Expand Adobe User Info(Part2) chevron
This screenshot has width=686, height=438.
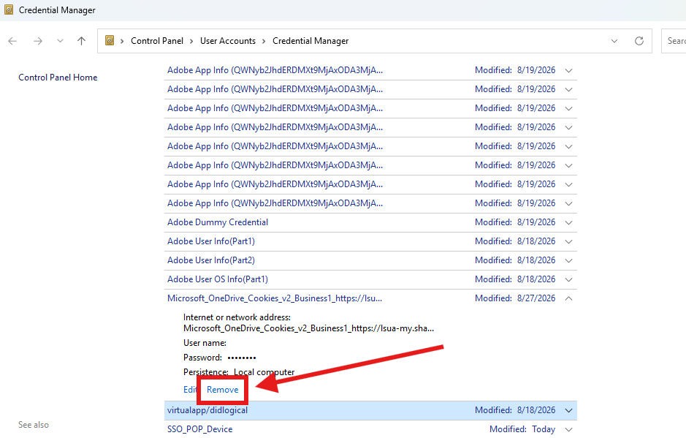tap(569, 260)
